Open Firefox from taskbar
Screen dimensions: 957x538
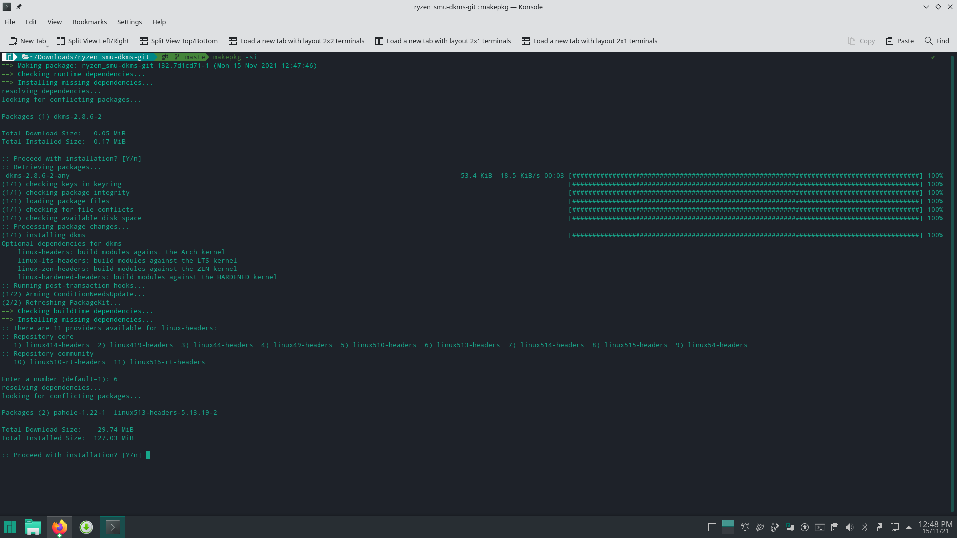[59, 527]
